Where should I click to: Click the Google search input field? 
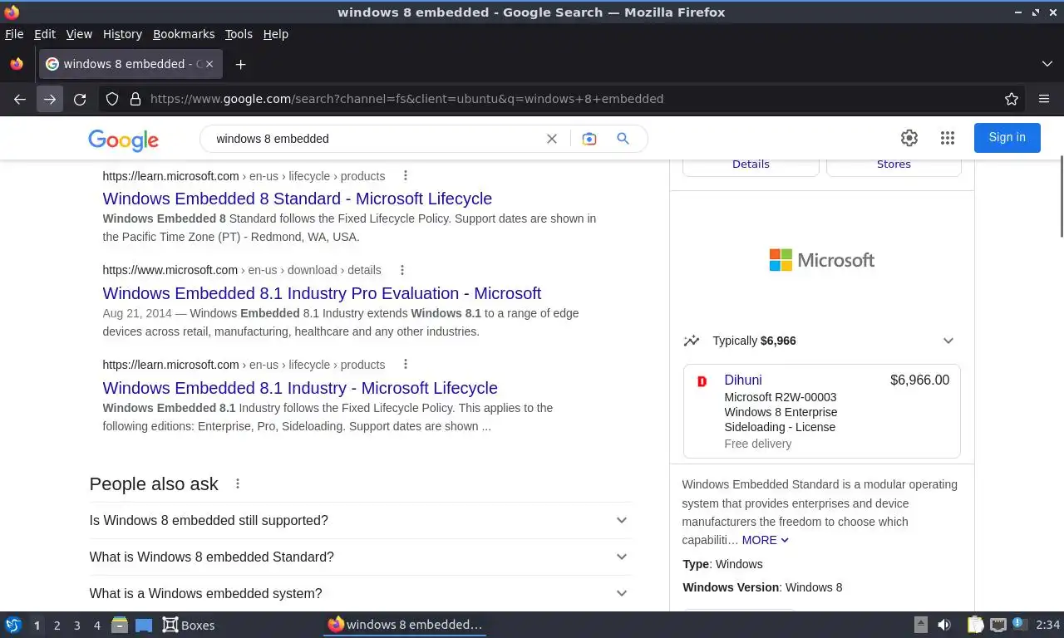[x=374, y=139]
